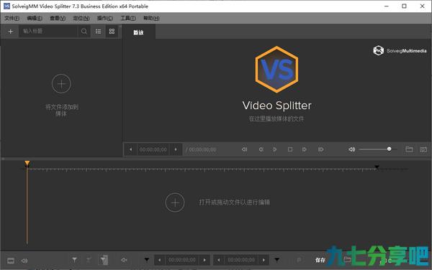The width and height of the screenshot is (432, 270).
Task: Click the remove marker icon in bottom toolbar
Action: pos(89,259)
